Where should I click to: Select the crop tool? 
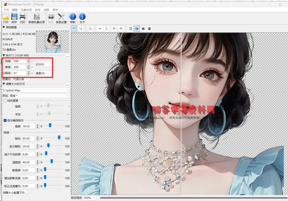point(90,29)
